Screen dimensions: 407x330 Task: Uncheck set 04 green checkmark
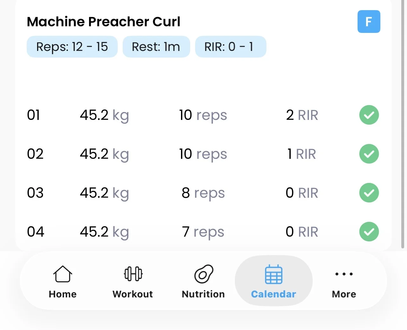[x=369, y=232]
